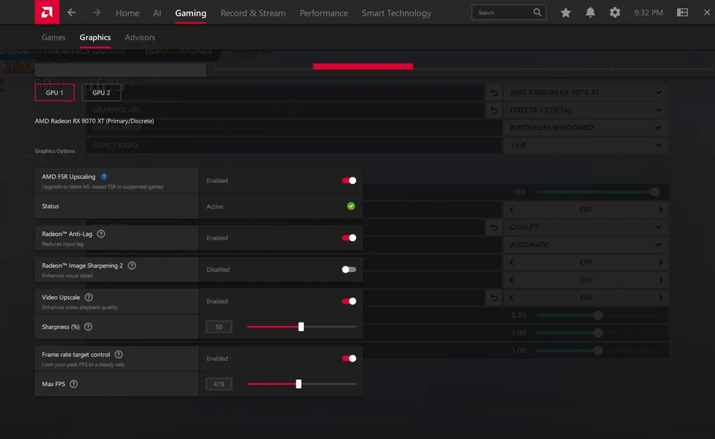The image size is (715, 439).
Task: Open AMD FSR Upscaling info icon
Action: (104, 176)
